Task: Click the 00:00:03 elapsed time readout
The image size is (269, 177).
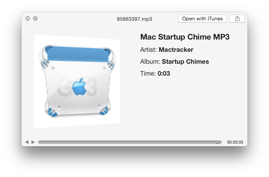Action: (x=235, y=142)
